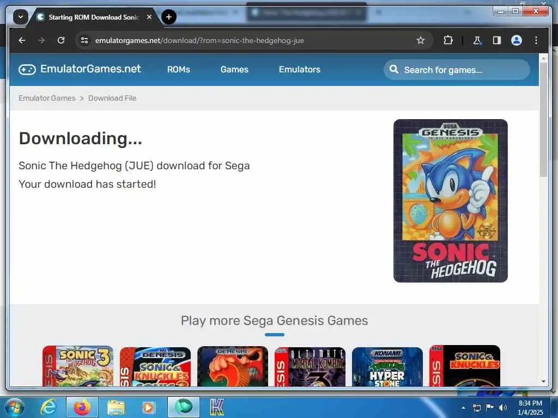
Task: Bookmark this page with the star icon
Action: pyautogui.click(x=420, y=40)
